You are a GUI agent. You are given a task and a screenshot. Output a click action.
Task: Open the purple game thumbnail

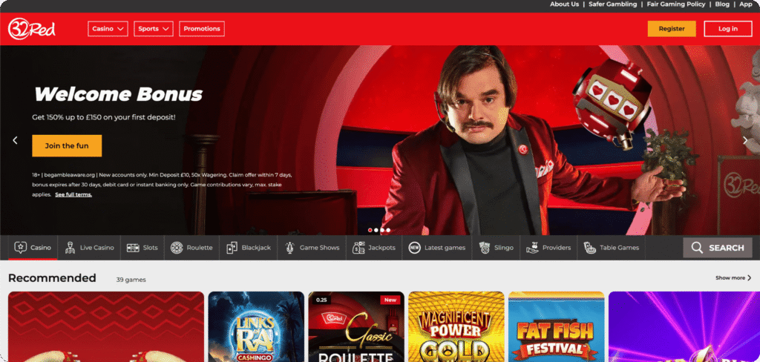tap(684, 326)
